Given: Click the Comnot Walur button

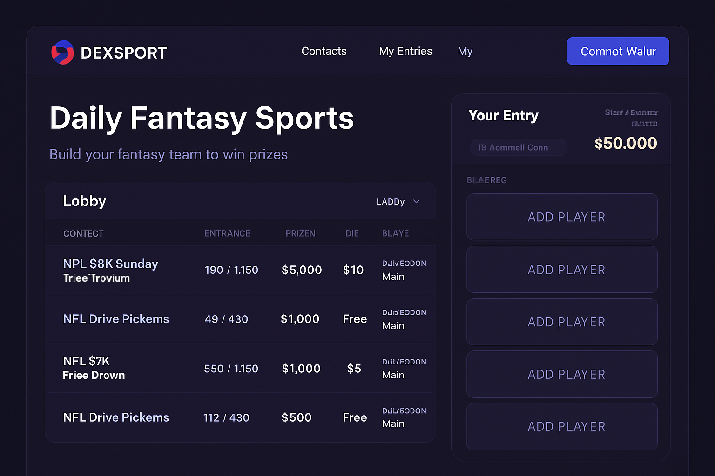Looking at the screenshot, I should pyautogui.click(x=618, y=51).
